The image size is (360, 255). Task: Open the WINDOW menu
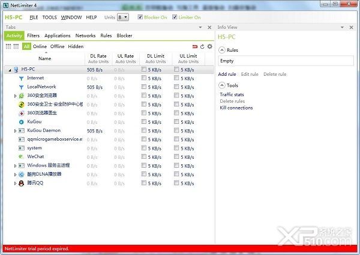click(71, 17)
